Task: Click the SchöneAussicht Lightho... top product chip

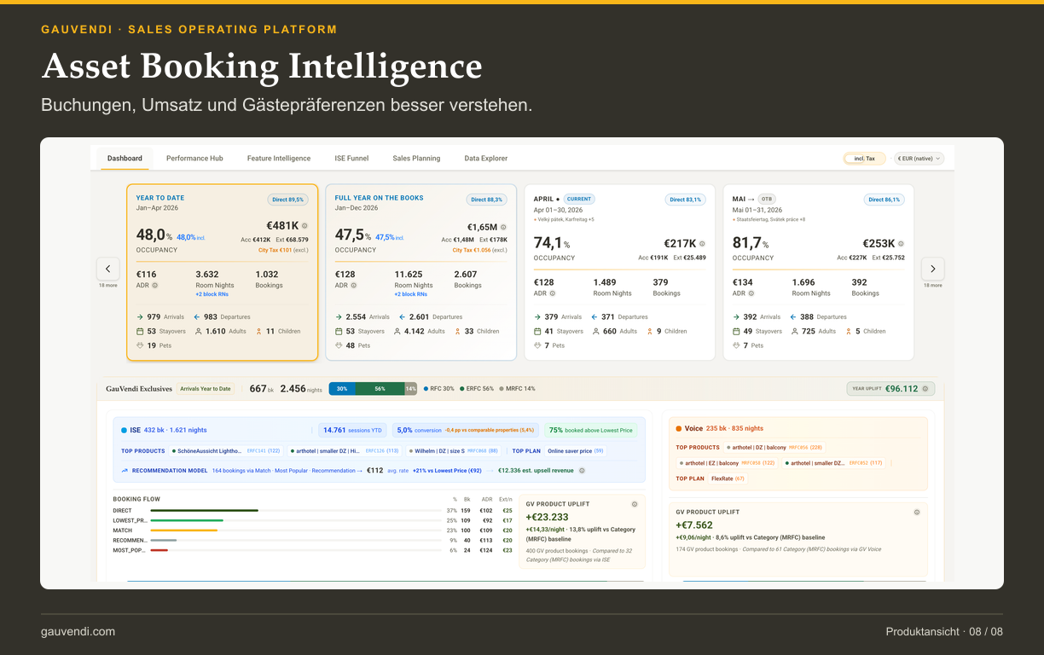Action: click(x=226, y=450)
